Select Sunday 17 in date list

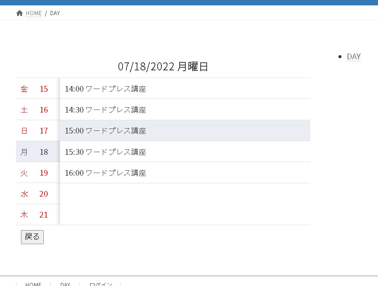pos(34,131)
